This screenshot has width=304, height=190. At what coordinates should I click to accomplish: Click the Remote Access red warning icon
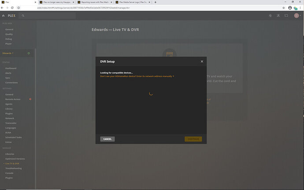point(30,99)
